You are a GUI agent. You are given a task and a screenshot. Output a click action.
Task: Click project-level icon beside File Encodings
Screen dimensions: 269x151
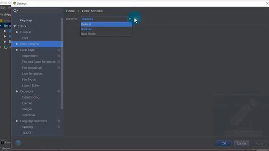tap(59, 68)
